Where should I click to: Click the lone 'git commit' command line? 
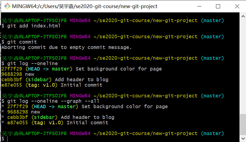[x=19, y=42]
